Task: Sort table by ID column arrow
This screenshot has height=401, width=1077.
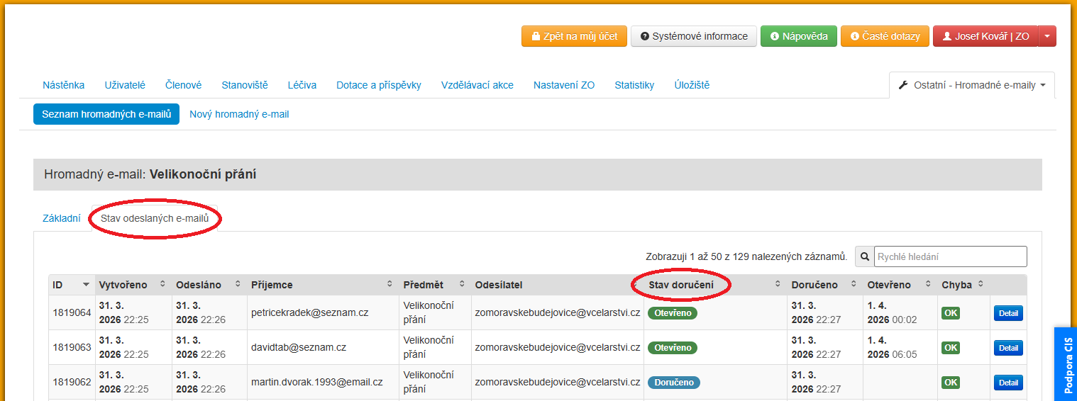Action: [86, 285]
